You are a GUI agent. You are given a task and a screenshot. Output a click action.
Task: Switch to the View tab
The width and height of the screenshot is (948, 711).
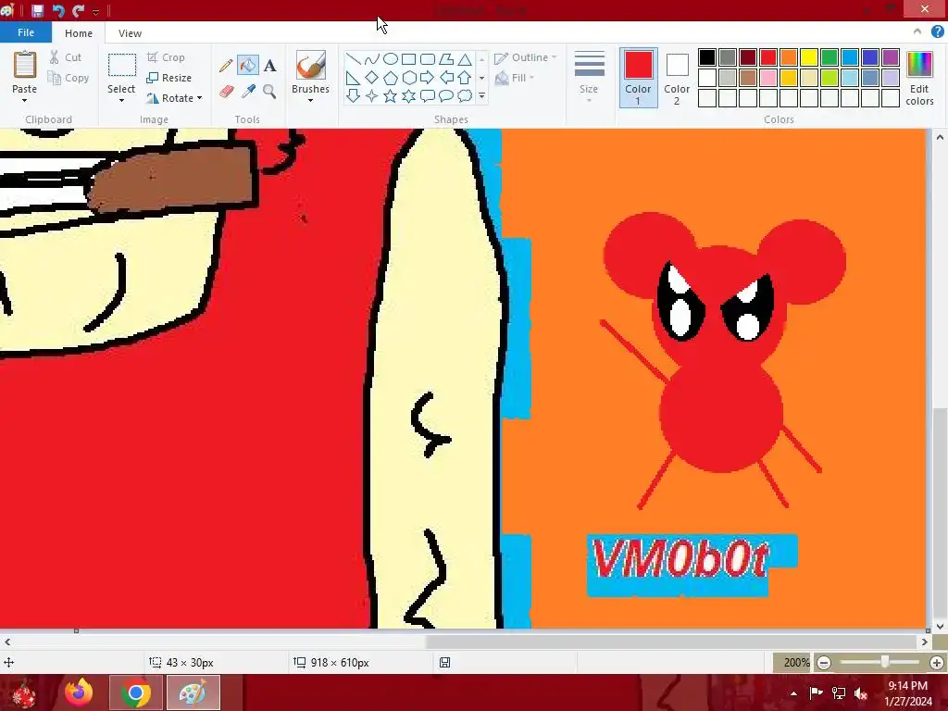coord(130,33)
